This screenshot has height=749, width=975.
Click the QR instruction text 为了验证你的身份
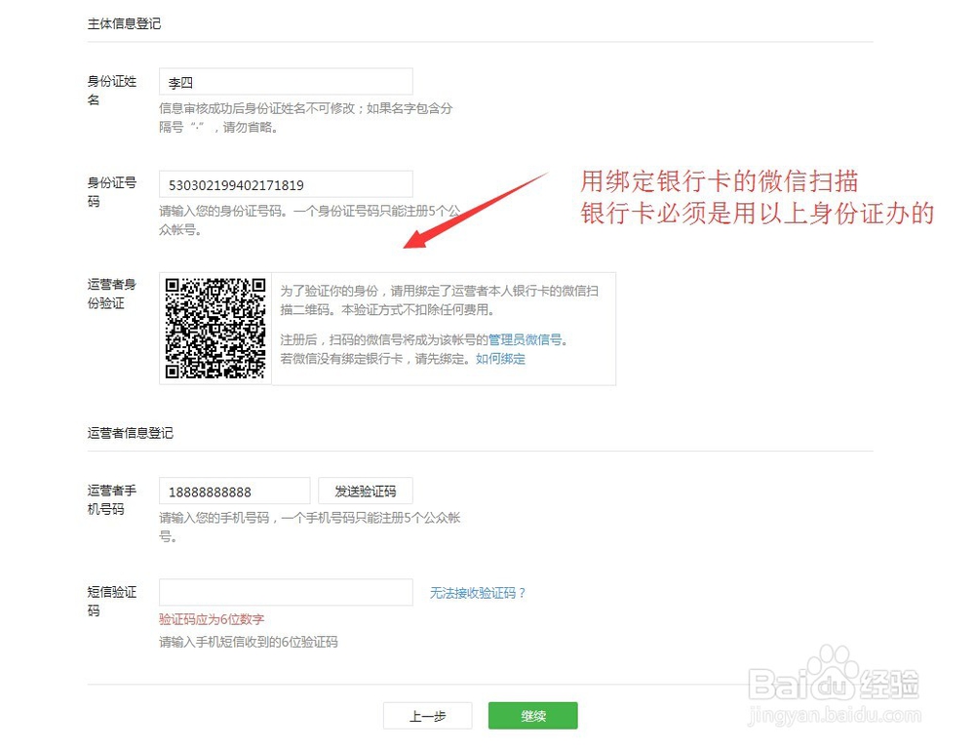click(x=329, y=291)
